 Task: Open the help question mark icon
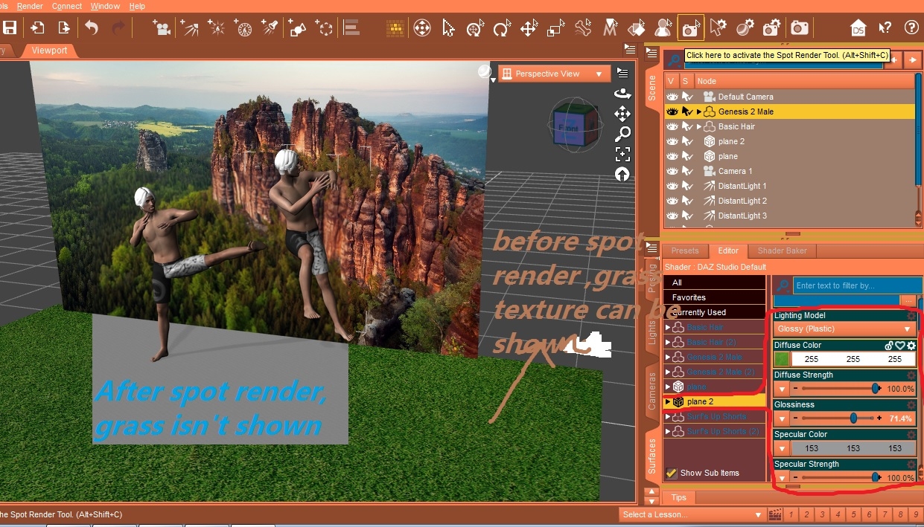911,28
